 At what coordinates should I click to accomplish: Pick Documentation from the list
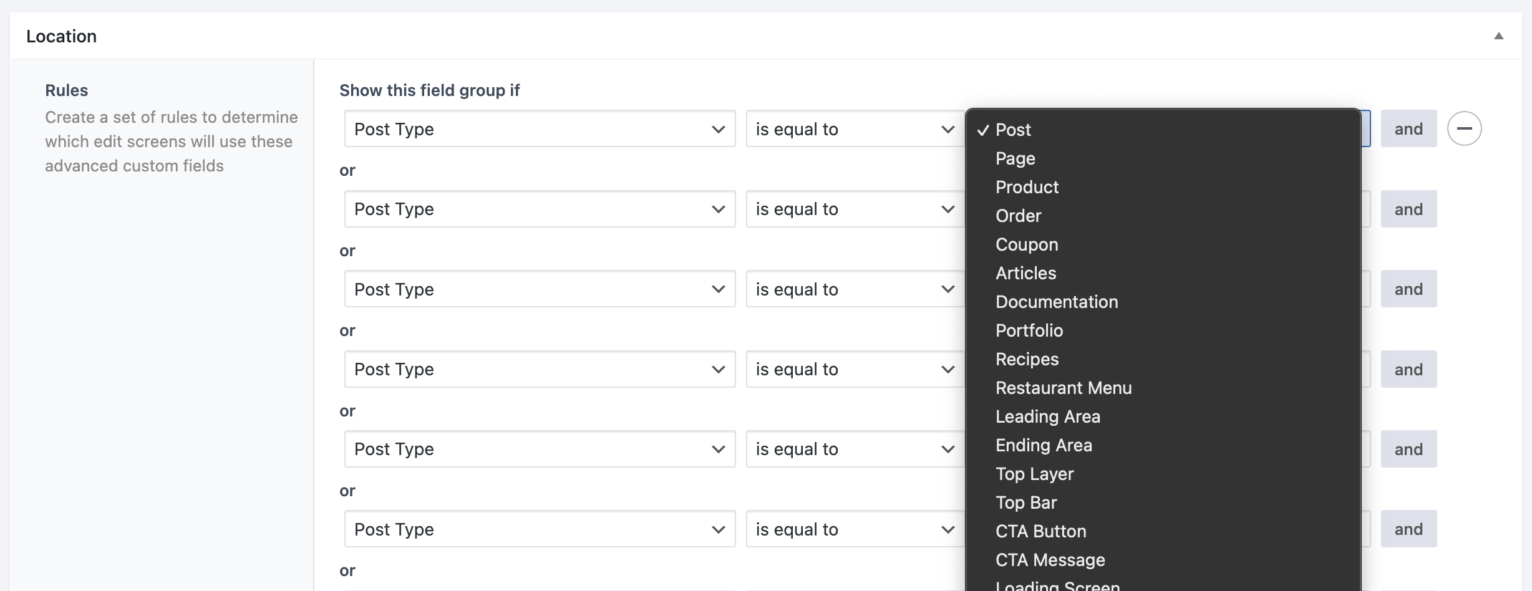click(x=1057, y=302)
